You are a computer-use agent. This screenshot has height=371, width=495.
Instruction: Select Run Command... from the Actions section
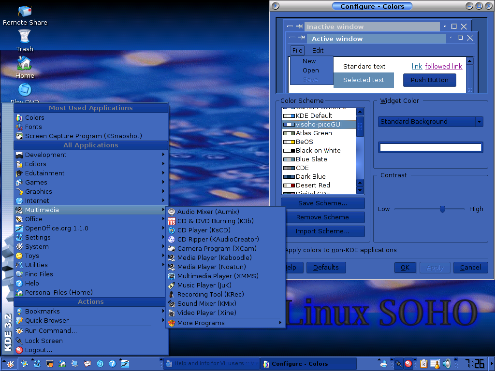pyautogui.click(x=51, y=331)
